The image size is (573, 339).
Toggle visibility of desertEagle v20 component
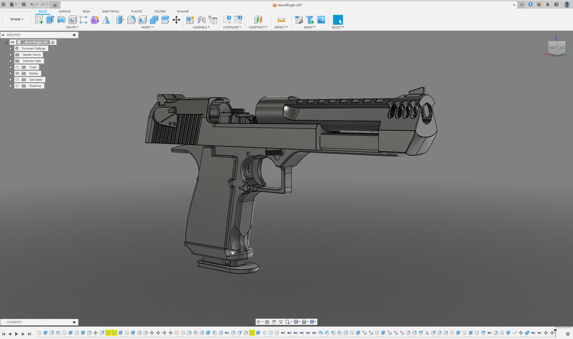click(x=13, y=42)
